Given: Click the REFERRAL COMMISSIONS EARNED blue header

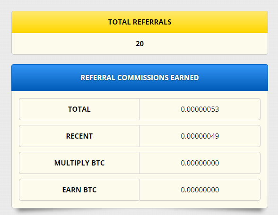Looking at the screenshot, I should click(140, 78).
